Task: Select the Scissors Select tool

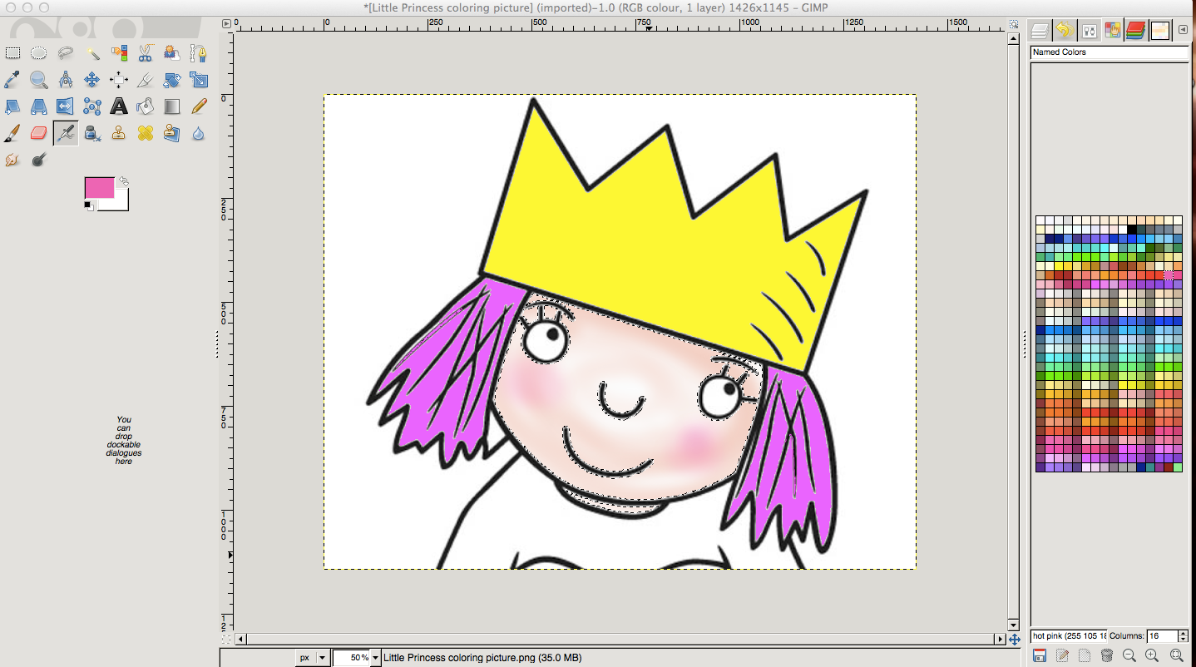Action: click(146, 54)
